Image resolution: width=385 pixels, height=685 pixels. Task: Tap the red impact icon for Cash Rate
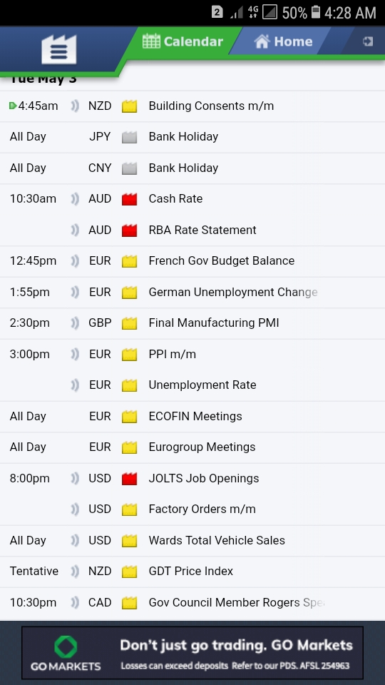pos(129,199)
